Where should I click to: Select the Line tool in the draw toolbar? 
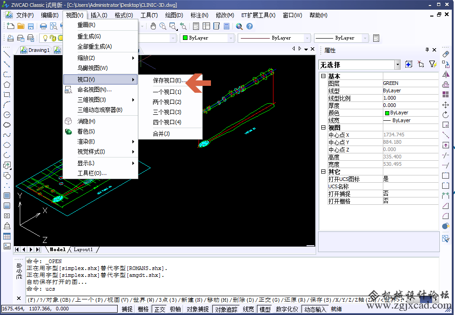7,54
